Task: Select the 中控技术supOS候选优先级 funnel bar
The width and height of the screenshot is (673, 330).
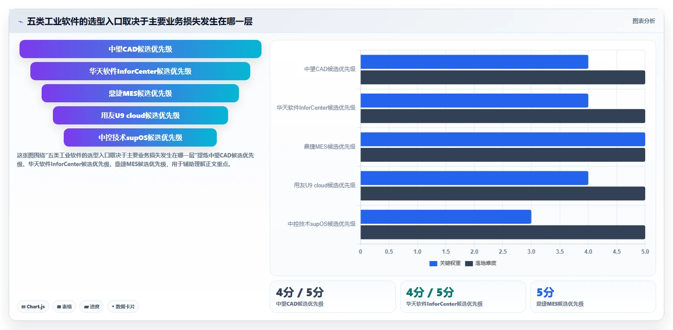Action: pyautogui.click(x=140, y=137)
